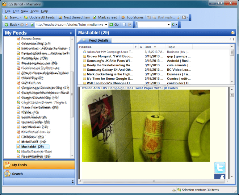Click the orange RSS feed toolbar icon
This screenshot has height=195, width=239.
pyautogui.click(x=184, y=17)
